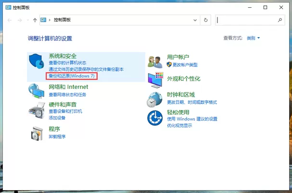Click 查看你的计算机状态 link
This screenshot has width=292, height=193.
click(67, 63)
